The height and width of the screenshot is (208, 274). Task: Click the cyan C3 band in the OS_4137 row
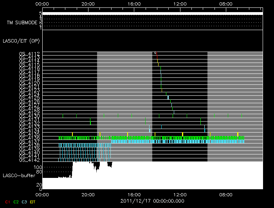pyautogui.click(x=178, y=142)
